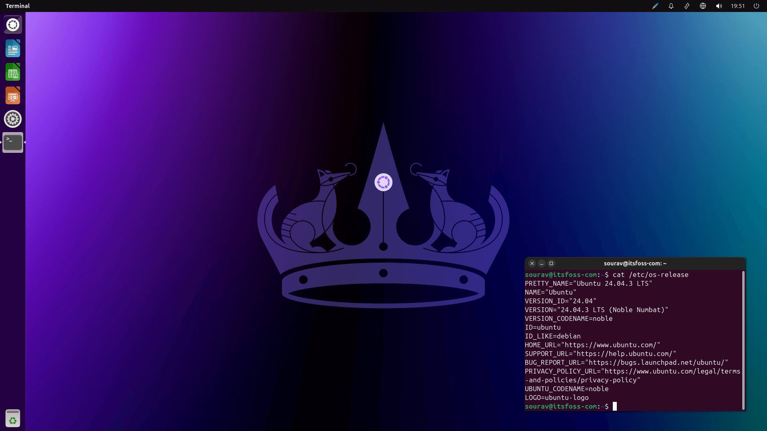Toggle notifications via the bell icon

pyautogui.click(x=671, y=6)
